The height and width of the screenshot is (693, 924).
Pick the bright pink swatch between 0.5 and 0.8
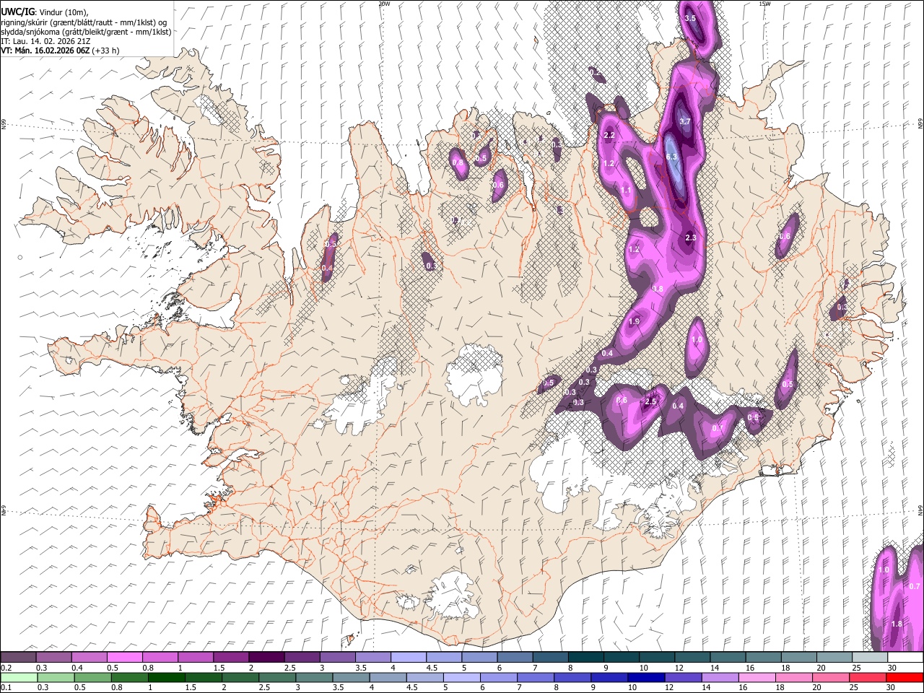124,657
